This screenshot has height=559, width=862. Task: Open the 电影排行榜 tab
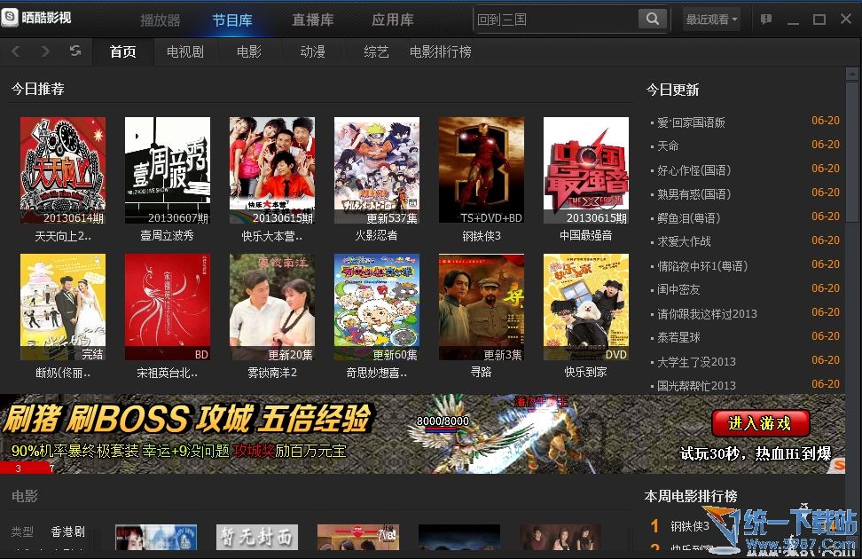[x=441, y=51]
